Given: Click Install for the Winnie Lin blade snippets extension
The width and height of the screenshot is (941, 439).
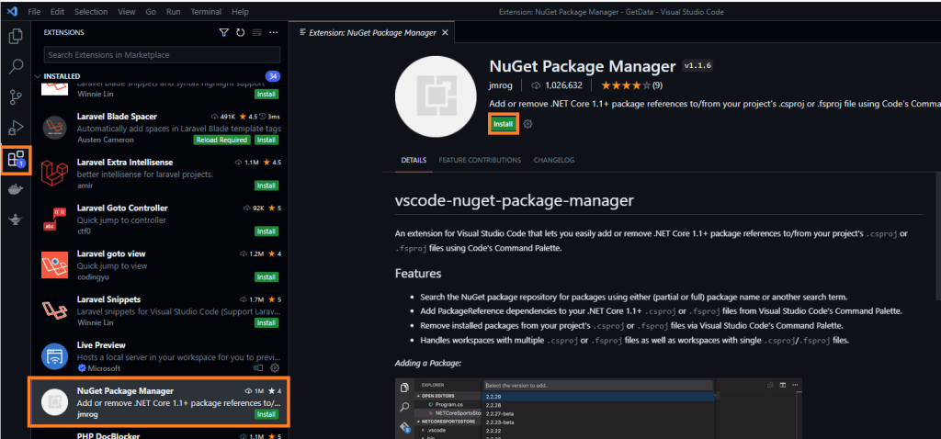Looking at the screenshot, I should [266, 95].
